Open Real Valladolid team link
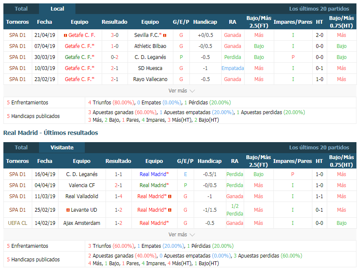 coord(82,196)
